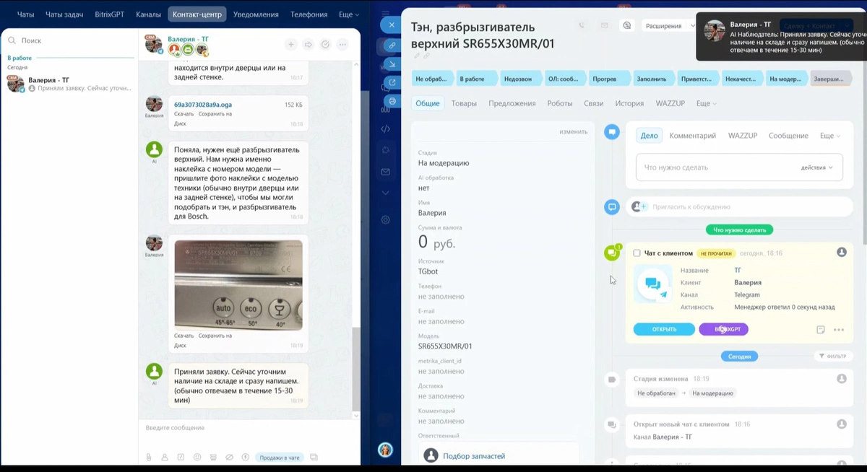Screen dimensions: 867x472
Task: Open three-dots menu on chat activity card
Action: point(838,330)
